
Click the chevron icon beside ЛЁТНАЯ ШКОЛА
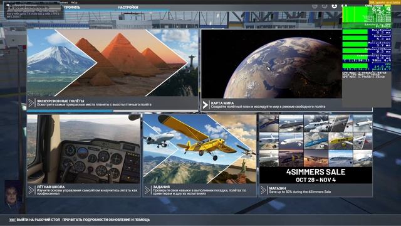pyautogui.click(x=31, y=190)
